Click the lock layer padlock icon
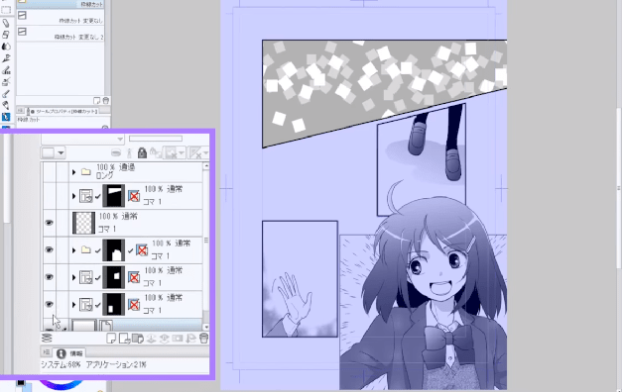Viewport: 622px width, 392px height. pyautogui.click(x=142, y=152)
